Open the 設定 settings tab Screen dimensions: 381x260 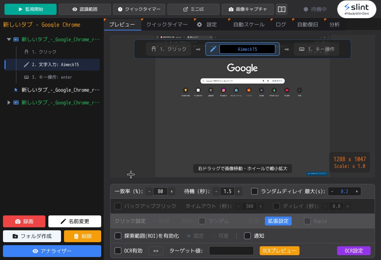click(211, 25)
